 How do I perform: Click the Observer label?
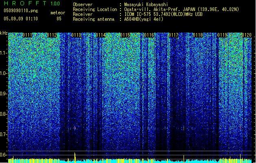pyautogui.click(x=83, y=4)
